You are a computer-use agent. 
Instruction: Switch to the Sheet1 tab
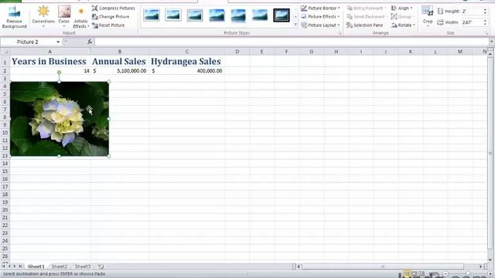pyautogui.click(x=36, y=266)
